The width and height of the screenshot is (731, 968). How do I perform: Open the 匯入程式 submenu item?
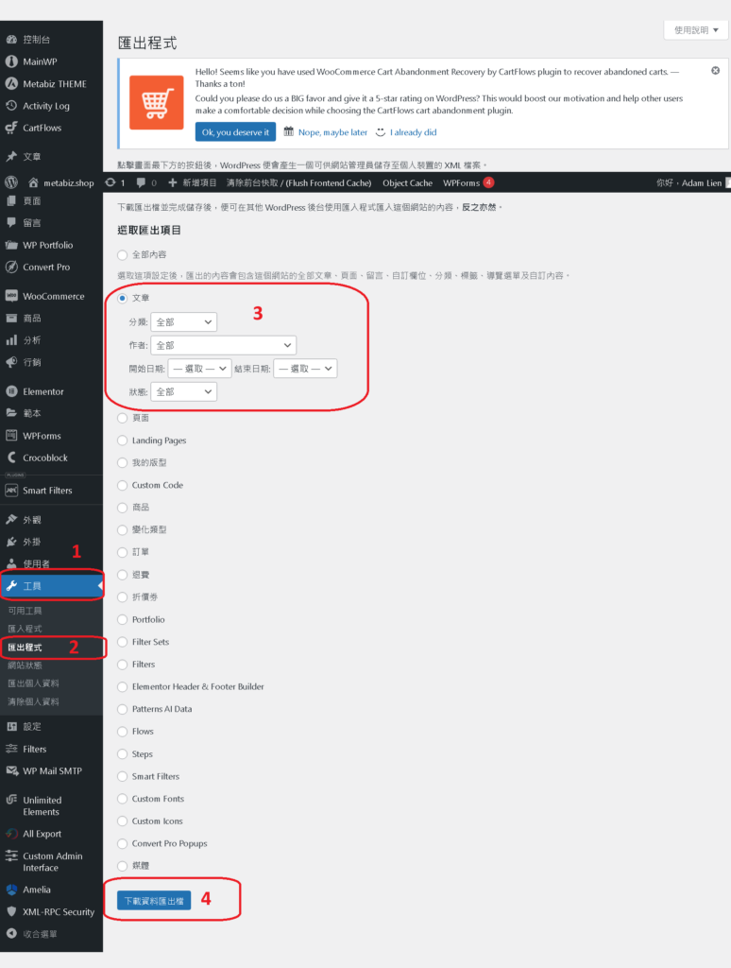pyautogui.click(x=25, y=629)
